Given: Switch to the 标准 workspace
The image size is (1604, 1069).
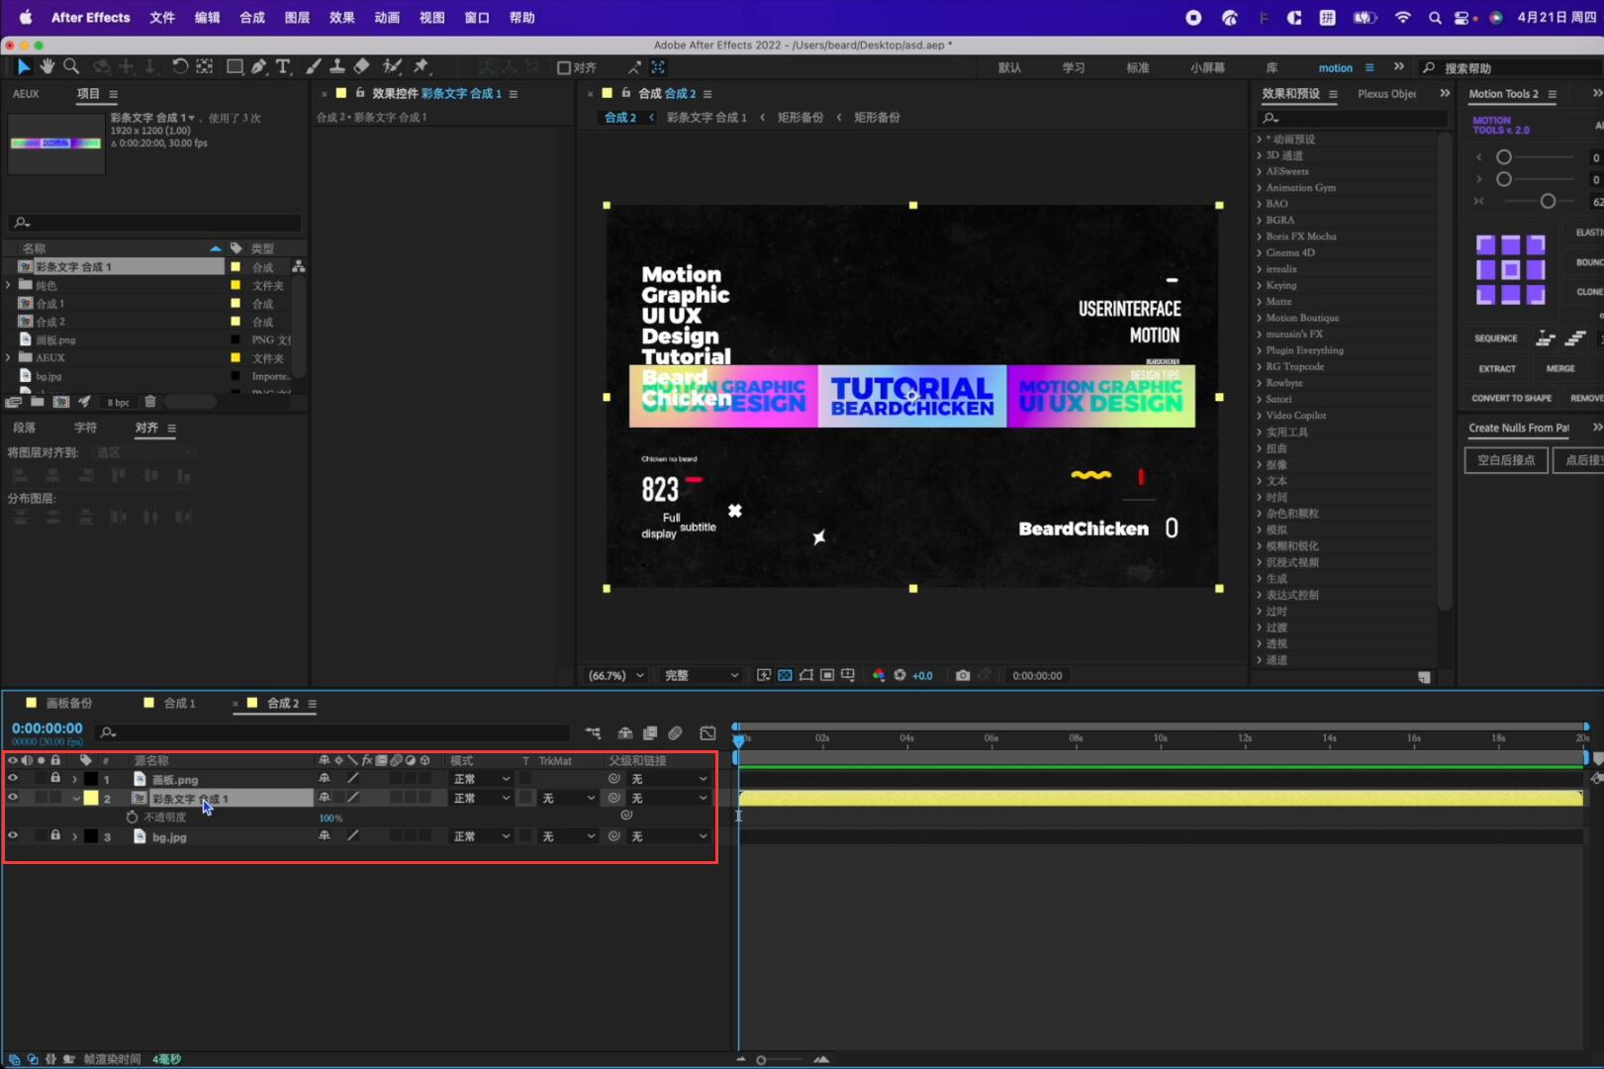Looking at the screenshot, I should (x=1138, y=68).
